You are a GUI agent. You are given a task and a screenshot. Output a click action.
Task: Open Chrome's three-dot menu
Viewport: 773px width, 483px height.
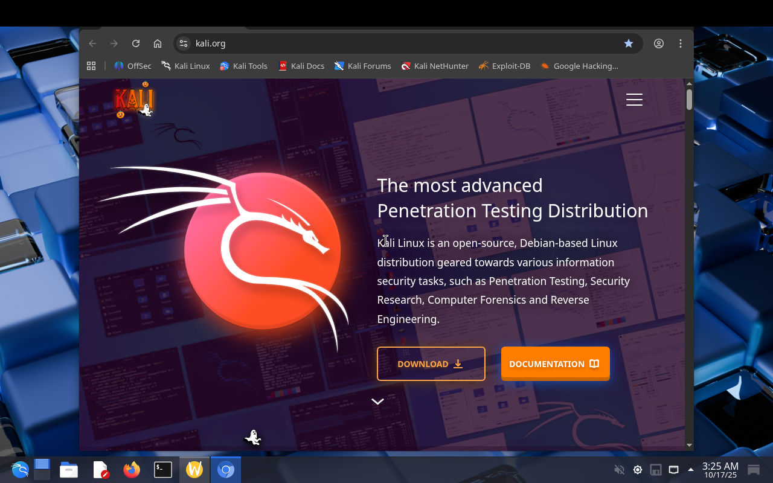(681, 43)
